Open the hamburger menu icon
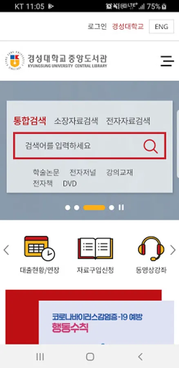The height and width of the screenshot is (368, 179). point(167,61)
